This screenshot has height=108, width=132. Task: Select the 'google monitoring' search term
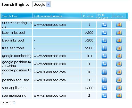[17, 56]
